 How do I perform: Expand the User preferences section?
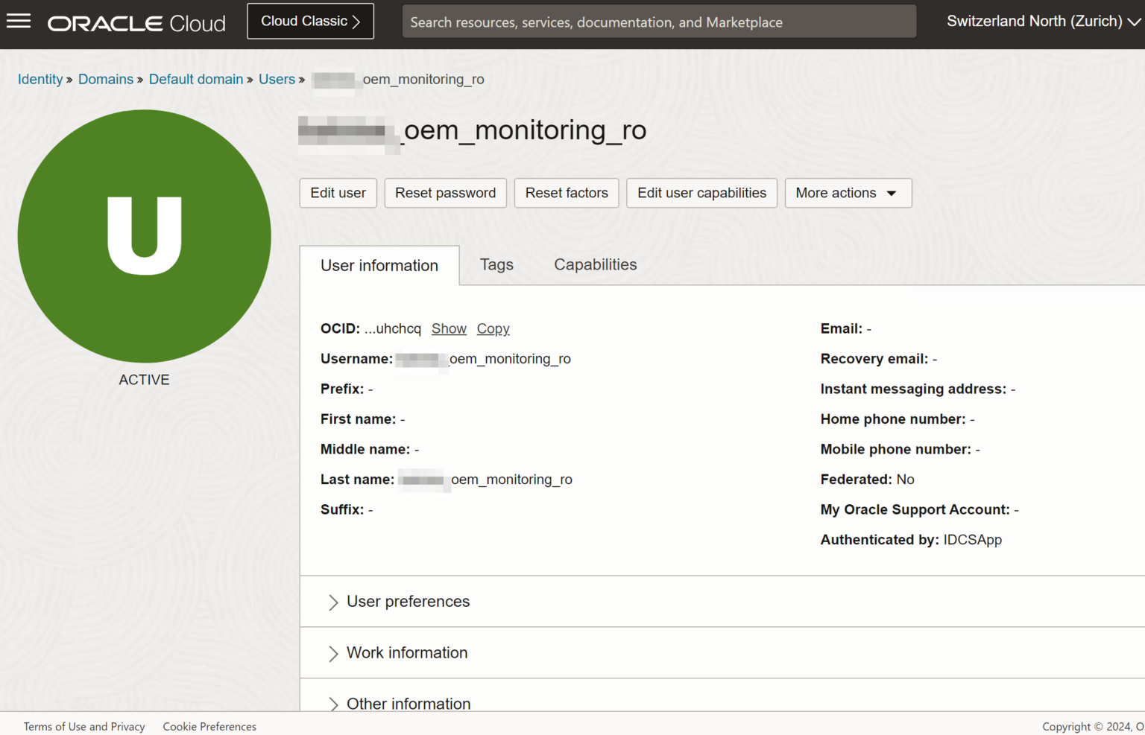[x=408, y=602]
